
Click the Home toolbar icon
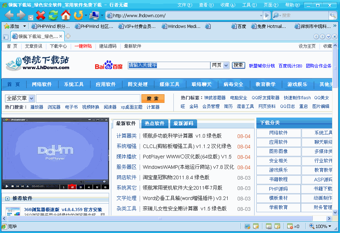coord(66,16)
